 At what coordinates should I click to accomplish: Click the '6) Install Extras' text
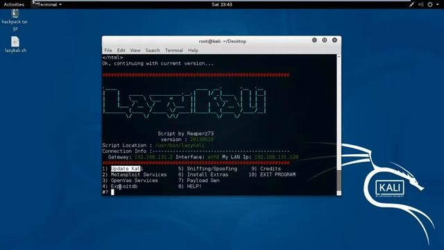(x=203, y=174)
